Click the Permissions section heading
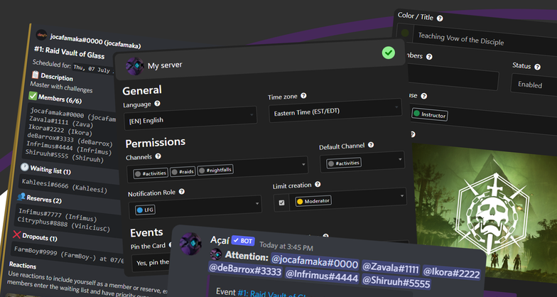Screen dimensions: 557x297 point(155,143)
